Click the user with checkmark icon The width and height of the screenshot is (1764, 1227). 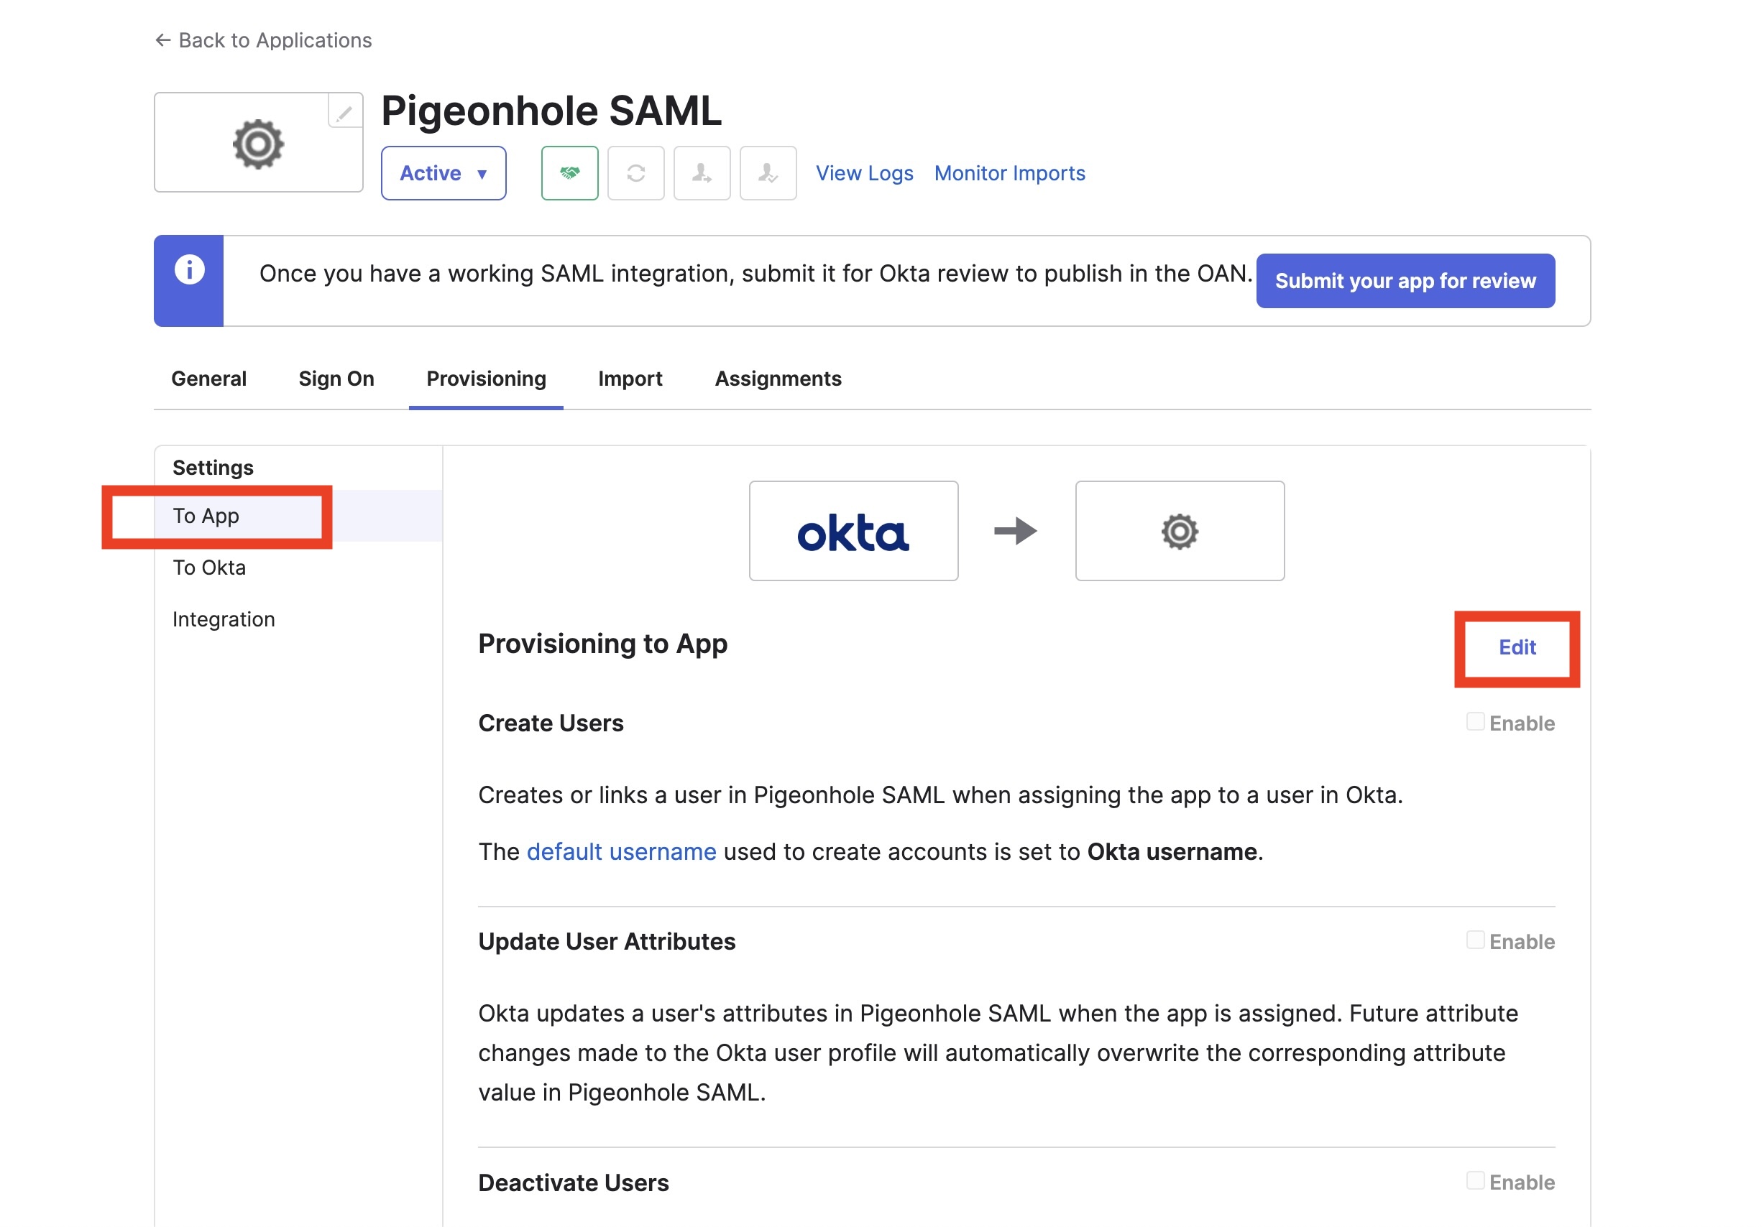(768, 172)
